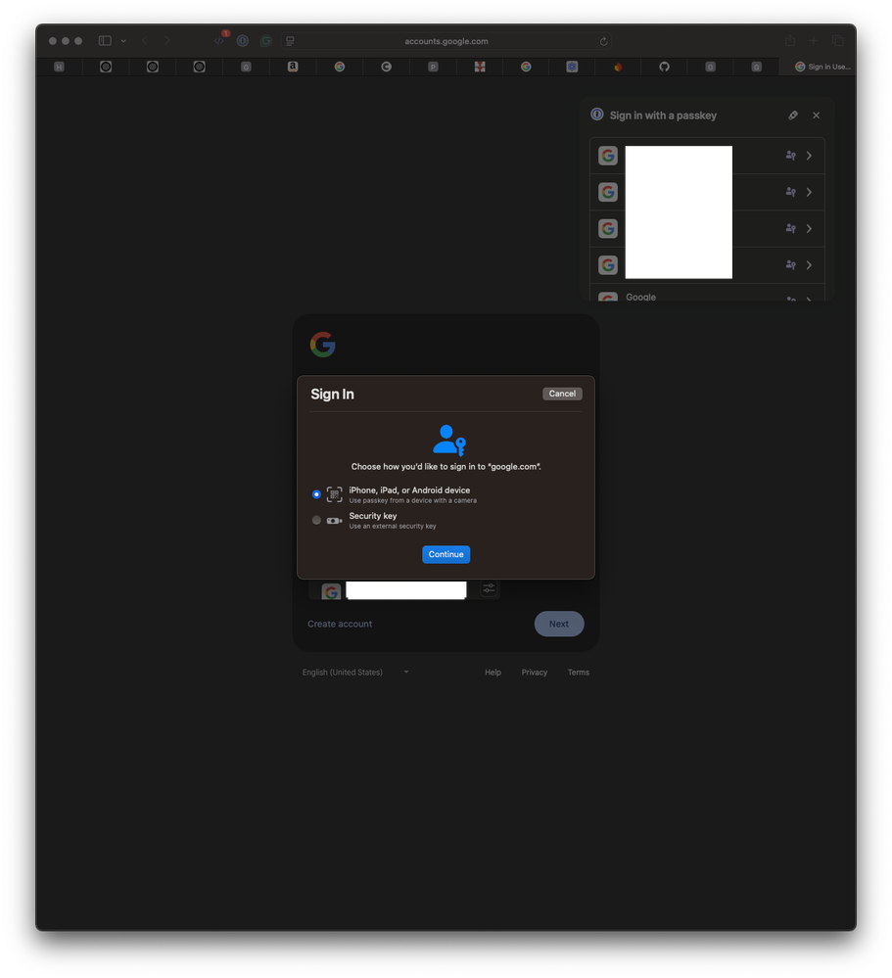Click the accounts.google.com address bar
Viewport: 892px width, 978px height.
click(446, 41)
